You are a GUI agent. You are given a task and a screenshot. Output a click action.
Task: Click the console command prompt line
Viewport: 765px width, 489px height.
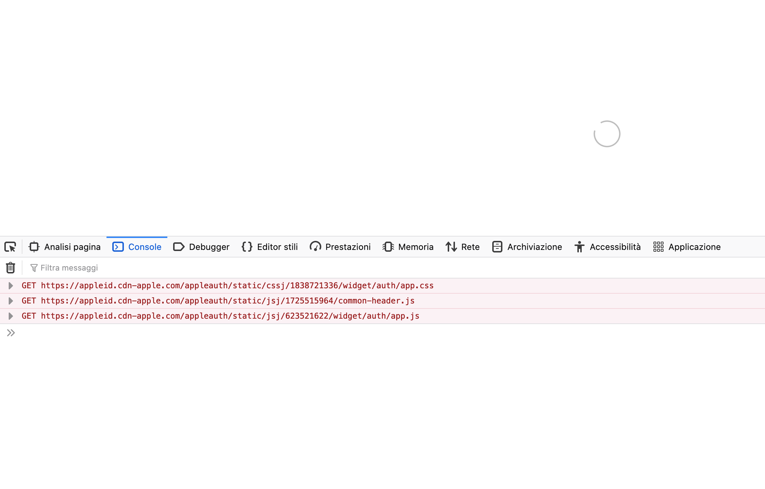tap(362, 333)
